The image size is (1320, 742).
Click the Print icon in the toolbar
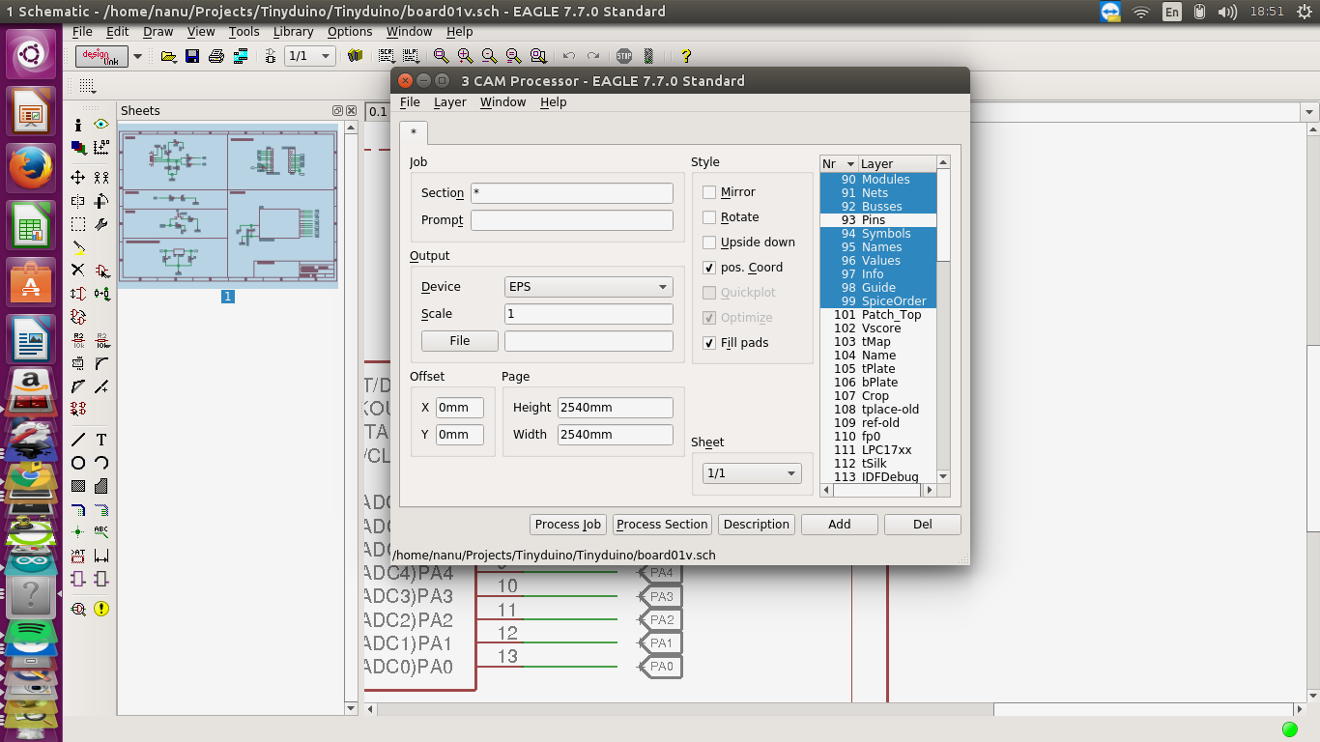point(216,56)
